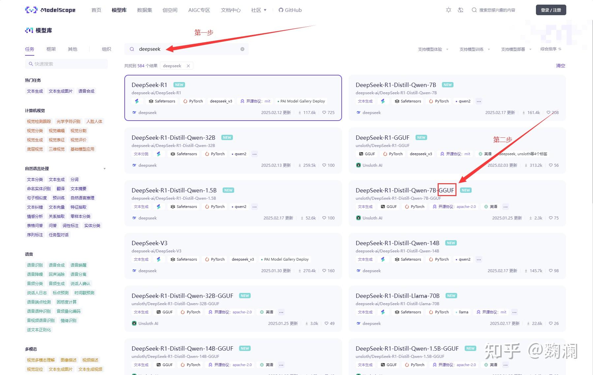This screenshot has height=375, width=593.
Task: Click the 共找到 584 个结果 text
Action: 141,66
